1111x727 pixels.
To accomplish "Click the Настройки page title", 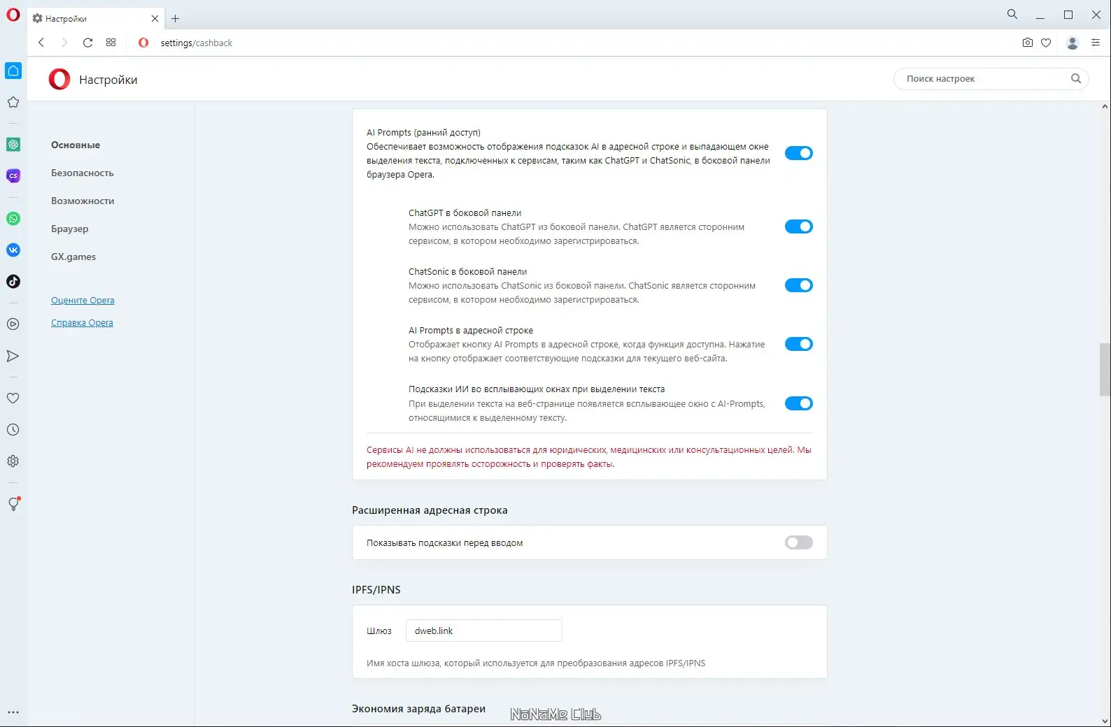I will [x=108, y=80].
